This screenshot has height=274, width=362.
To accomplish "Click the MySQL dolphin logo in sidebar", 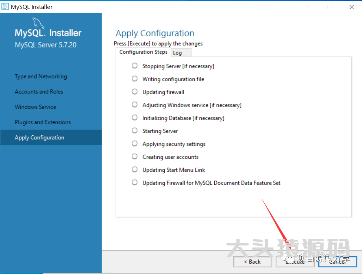I will [38, 23].
